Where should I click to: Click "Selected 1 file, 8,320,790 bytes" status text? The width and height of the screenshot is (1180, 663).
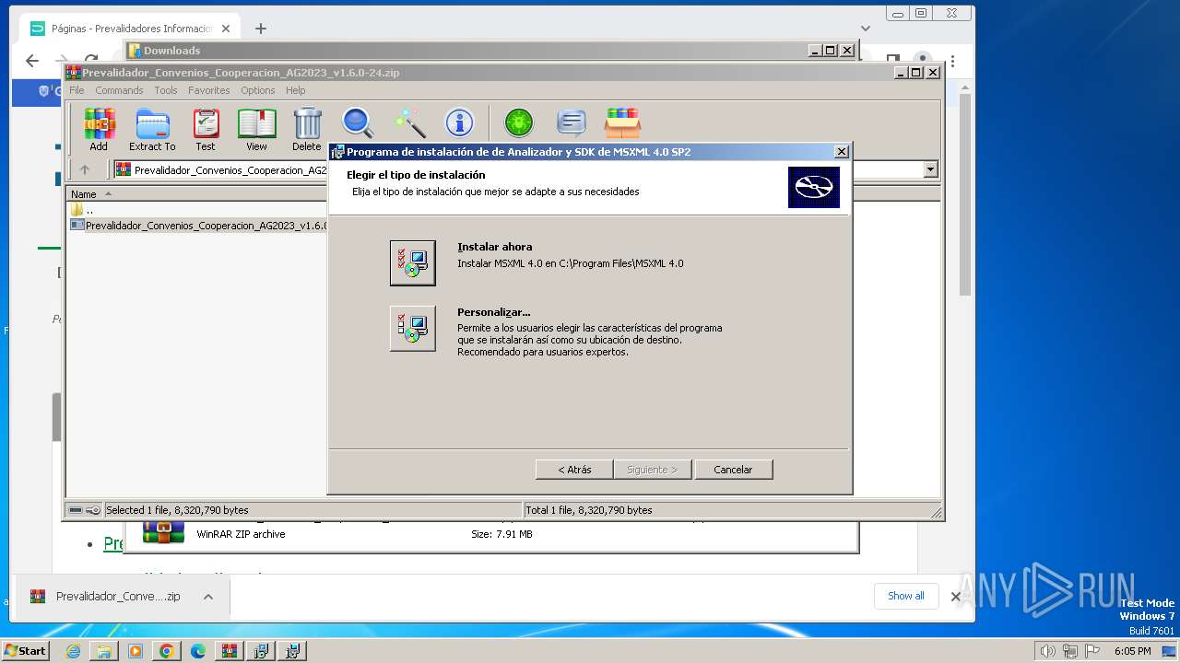(177, 510)
